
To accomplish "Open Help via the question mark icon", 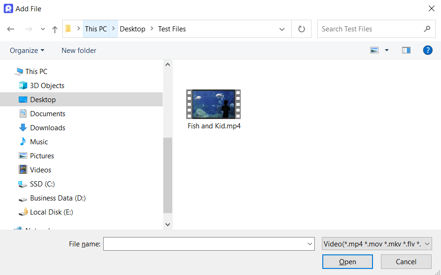I will click(427, 50).
